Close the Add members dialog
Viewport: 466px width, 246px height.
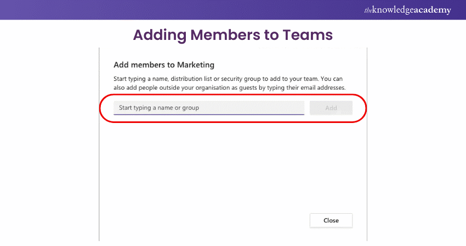pyautogui.click(x=331, y=220)
